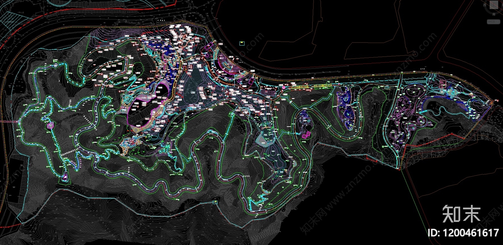Click the 知末 watermark logo

pyautogui.click(x=461, y=214)
